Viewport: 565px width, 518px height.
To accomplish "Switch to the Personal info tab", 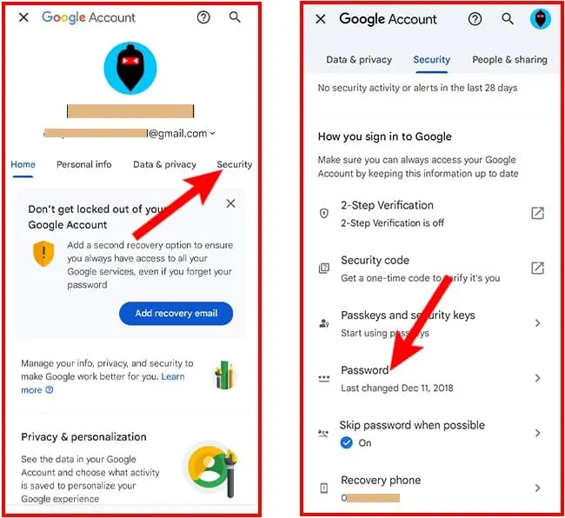I will click(84, 164).
